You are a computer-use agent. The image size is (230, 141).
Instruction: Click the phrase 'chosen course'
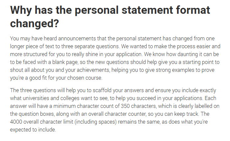pos(85,78)
